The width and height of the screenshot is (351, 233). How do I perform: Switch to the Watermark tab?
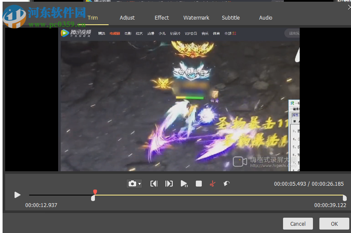(196, 18)
